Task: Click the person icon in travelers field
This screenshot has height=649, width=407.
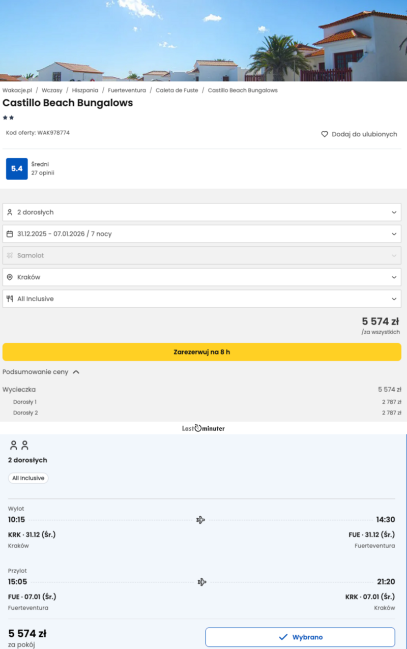Action: 10,212
